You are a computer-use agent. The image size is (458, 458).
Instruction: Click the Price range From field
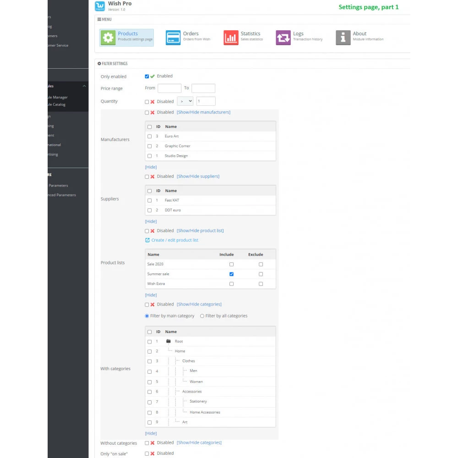[169, 88]
